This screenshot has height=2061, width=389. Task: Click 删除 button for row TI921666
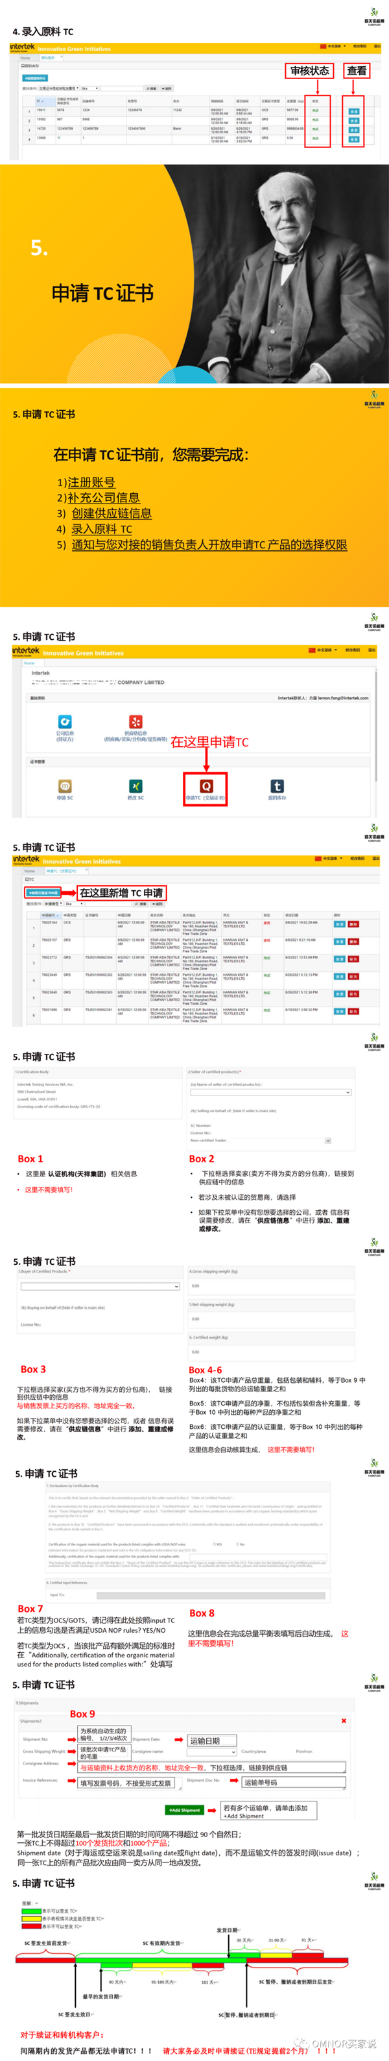(353, 1011)
